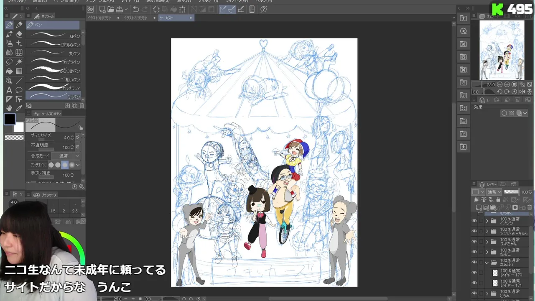
Task: Zoom in with the Navigator plus button
Action: click(507, 84)
